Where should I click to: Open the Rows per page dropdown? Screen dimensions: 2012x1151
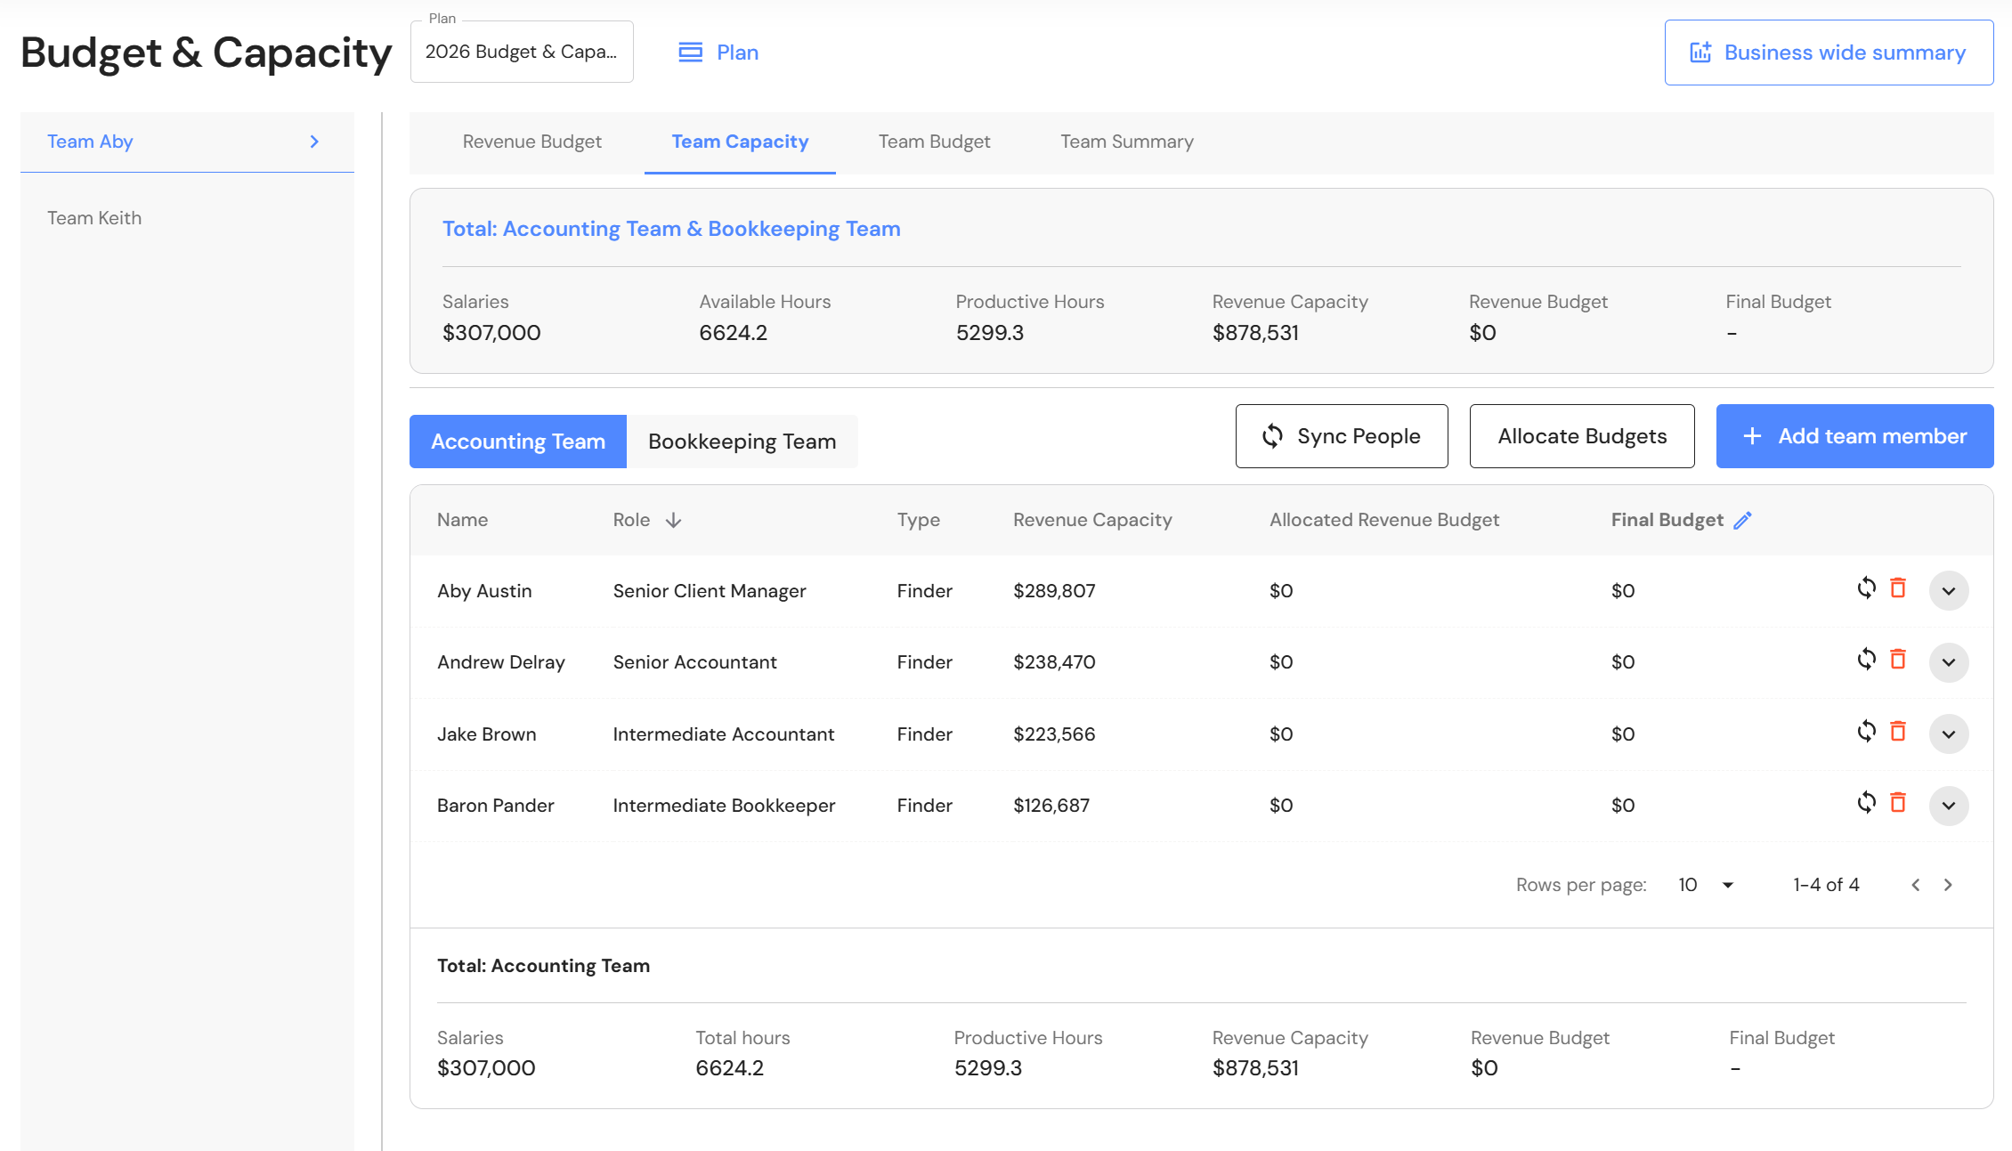(1706, 885)
